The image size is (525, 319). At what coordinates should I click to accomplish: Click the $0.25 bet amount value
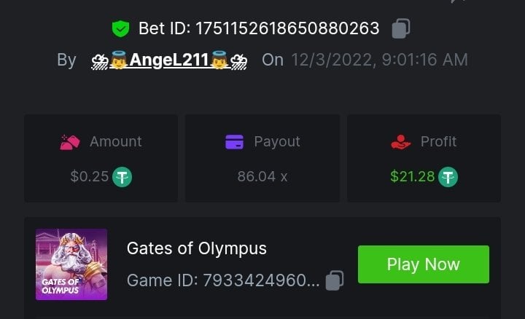coord(90,176)
